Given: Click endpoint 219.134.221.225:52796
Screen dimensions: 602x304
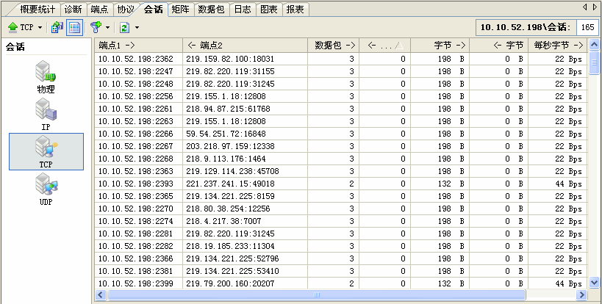Looking at the screenshot, I should [x=233, y=258].
